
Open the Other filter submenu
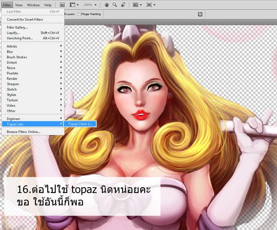click(33, 111)
